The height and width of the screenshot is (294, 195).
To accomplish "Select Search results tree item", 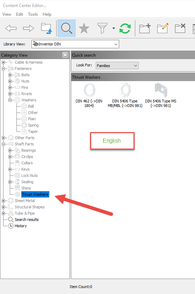I will [x=27, y=220].
